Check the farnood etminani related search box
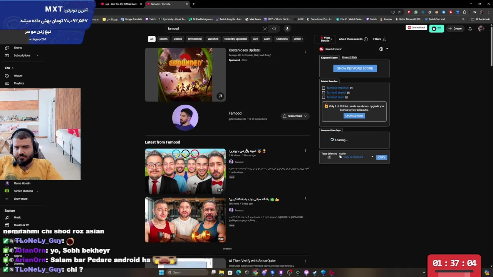 tap(324, 88)
